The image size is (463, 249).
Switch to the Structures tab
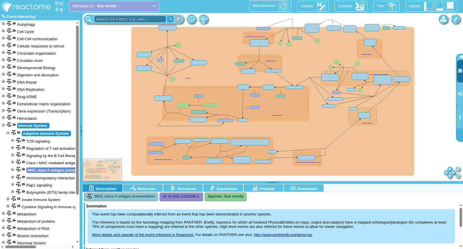click(x=183, y=188)
